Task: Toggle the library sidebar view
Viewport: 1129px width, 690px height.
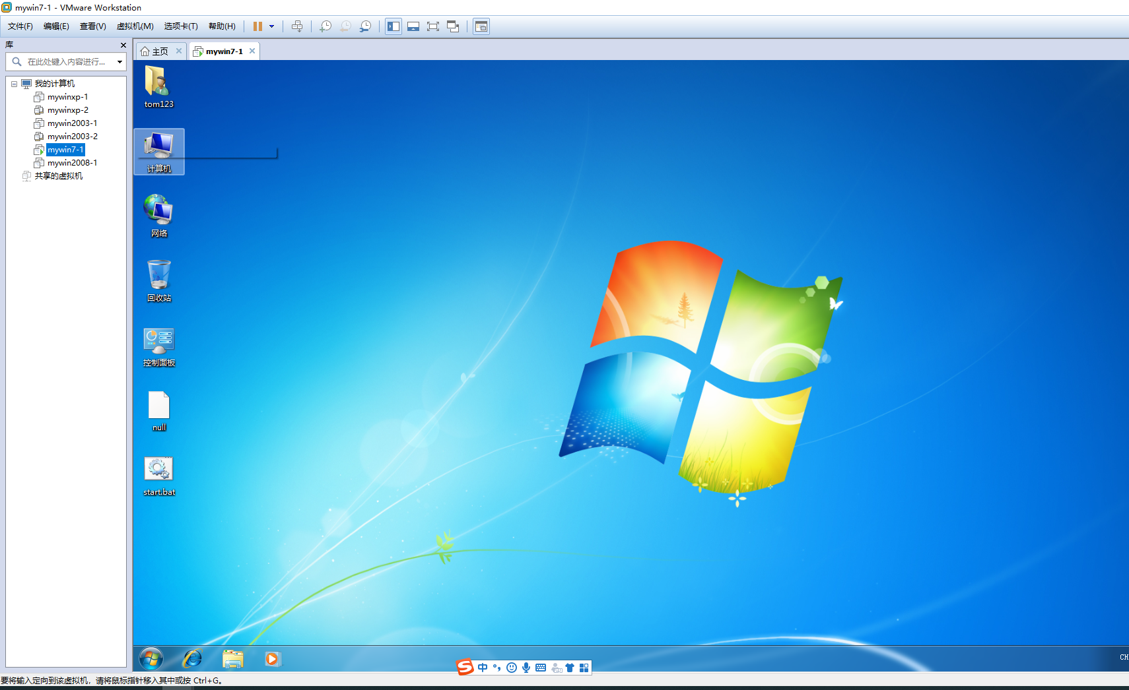Action: [x=393, y=26]
